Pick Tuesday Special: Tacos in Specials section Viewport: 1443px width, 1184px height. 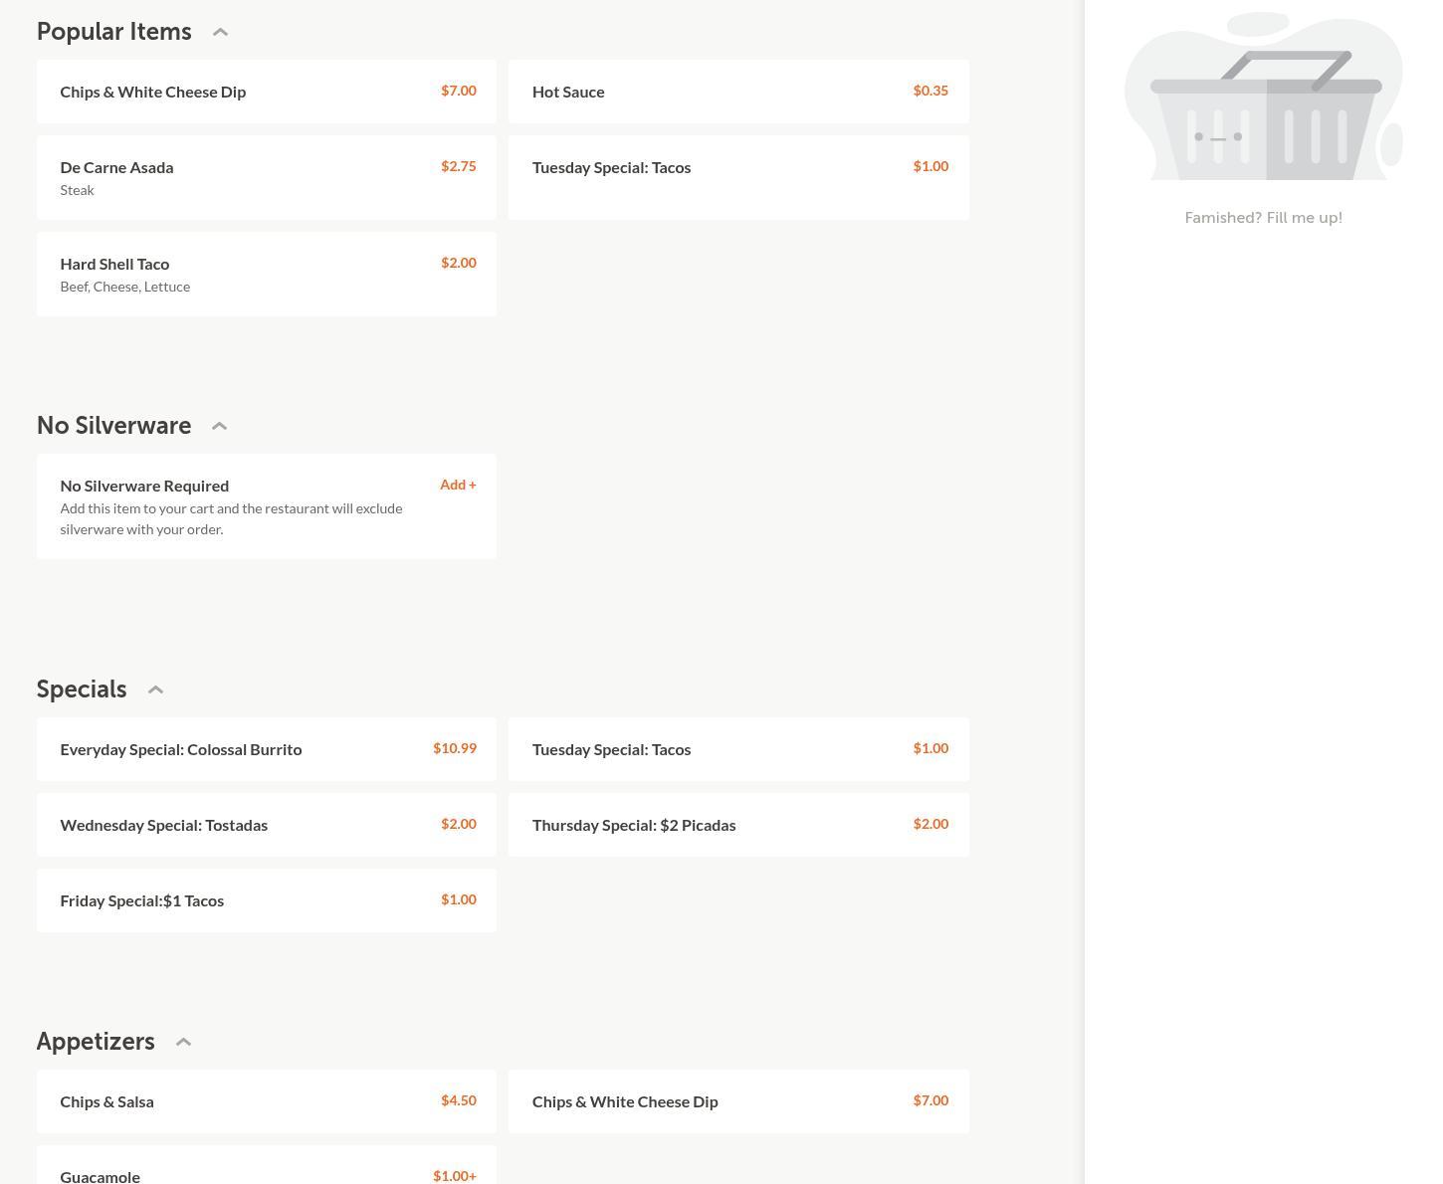click(x=738, y=749)
